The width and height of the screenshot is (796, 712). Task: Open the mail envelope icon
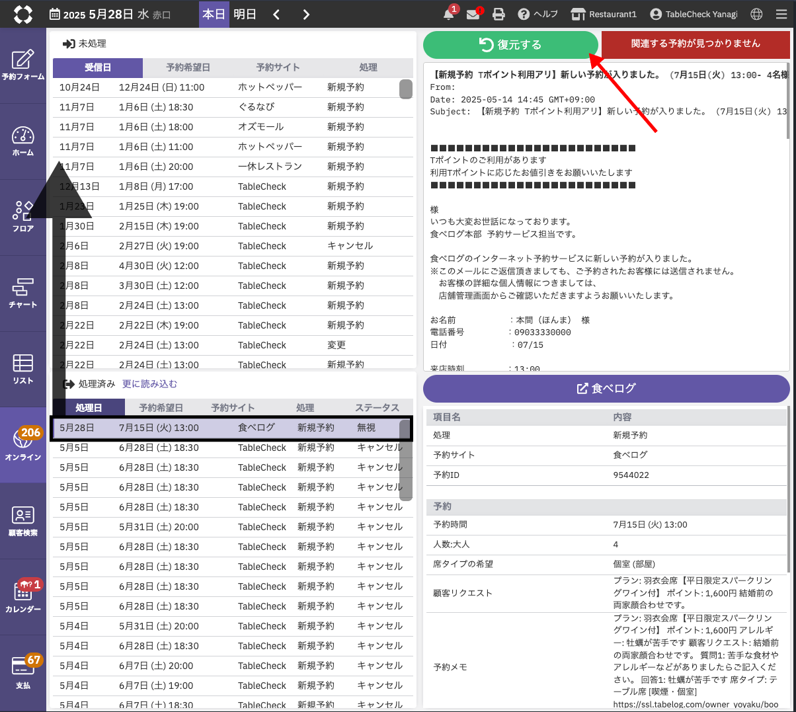coord(473,14)
